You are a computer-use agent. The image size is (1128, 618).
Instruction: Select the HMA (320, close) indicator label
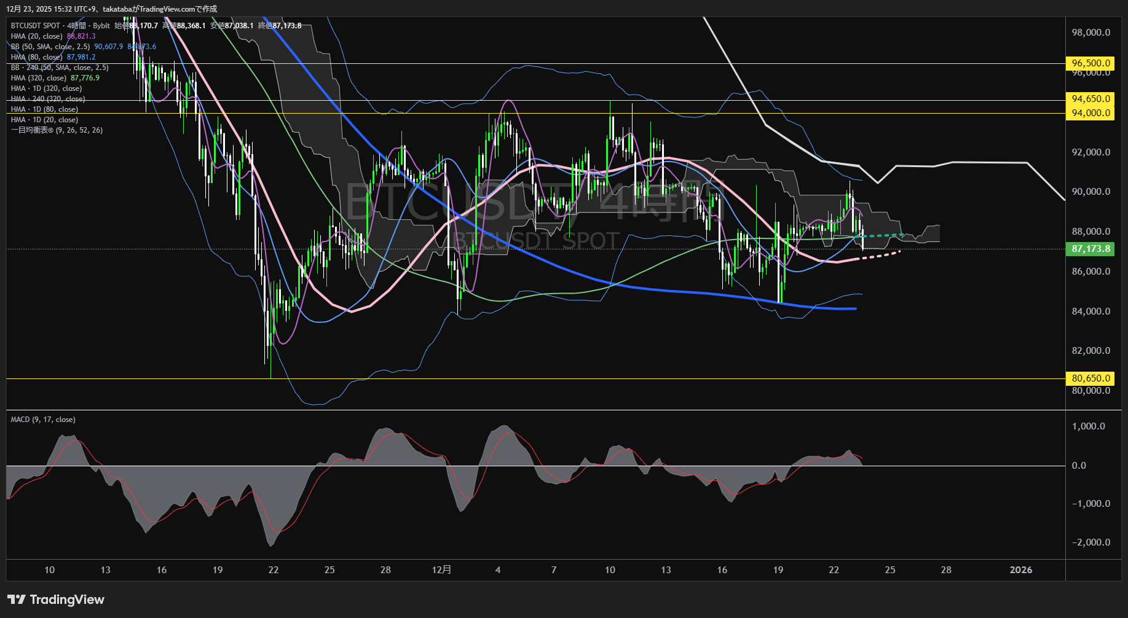pos(39,78)
